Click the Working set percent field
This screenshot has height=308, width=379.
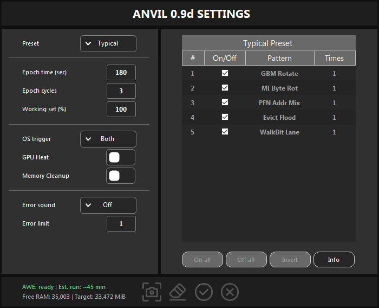click(x=121, y=109)
